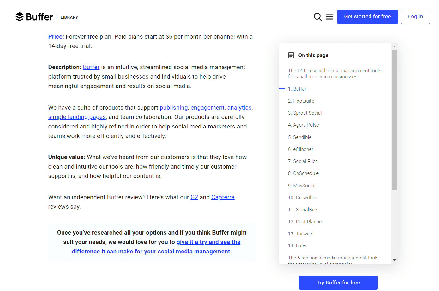Jump to 1. Buffer section

click(297, 89)
